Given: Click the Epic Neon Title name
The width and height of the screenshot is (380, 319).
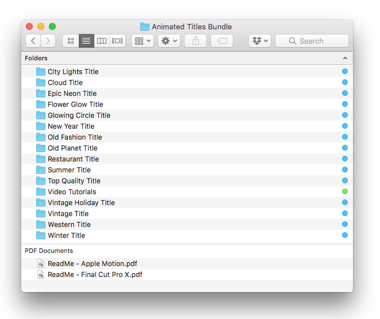Looking at the screenshot, I should (72, 94).
